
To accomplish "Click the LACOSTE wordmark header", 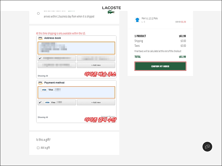I will [x=112, y=8].
